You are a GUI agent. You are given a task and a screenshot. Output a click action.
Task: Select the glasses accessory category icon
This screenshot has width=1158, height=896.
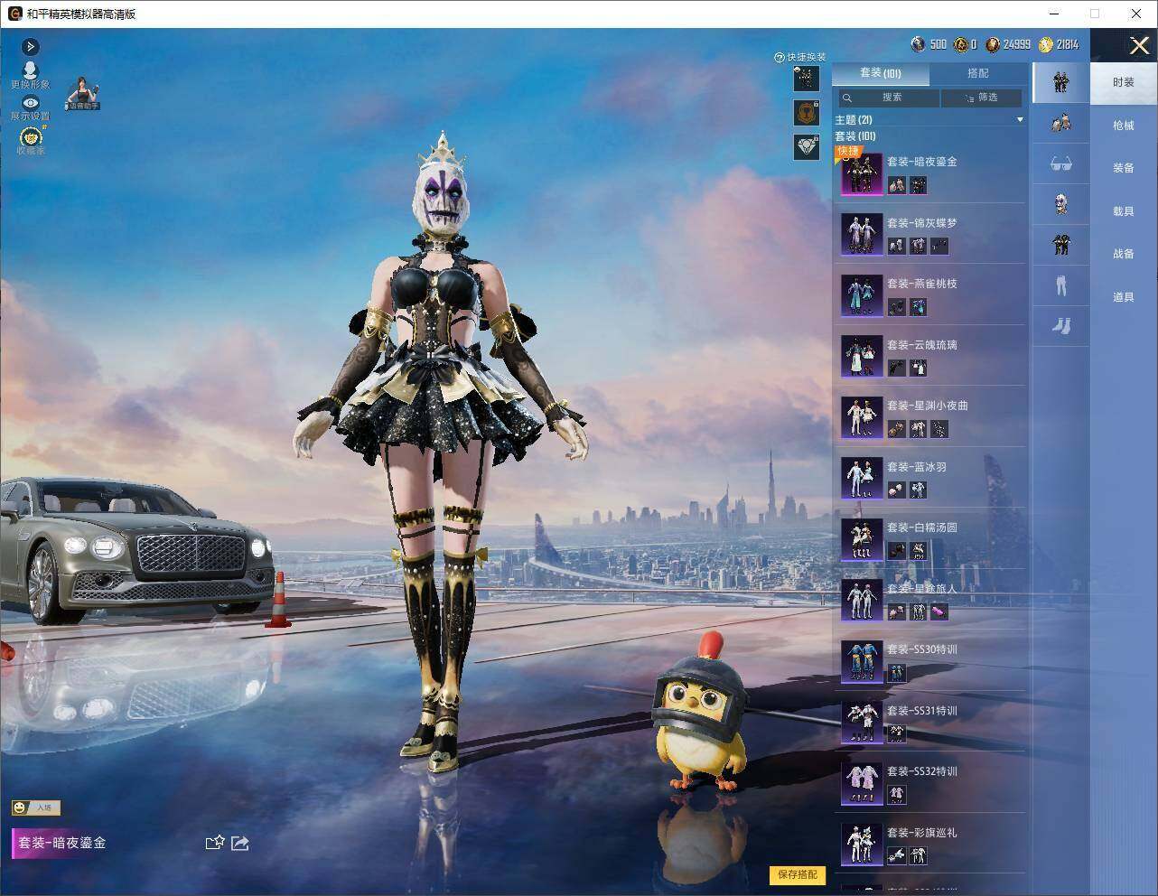pos(1060,163)
